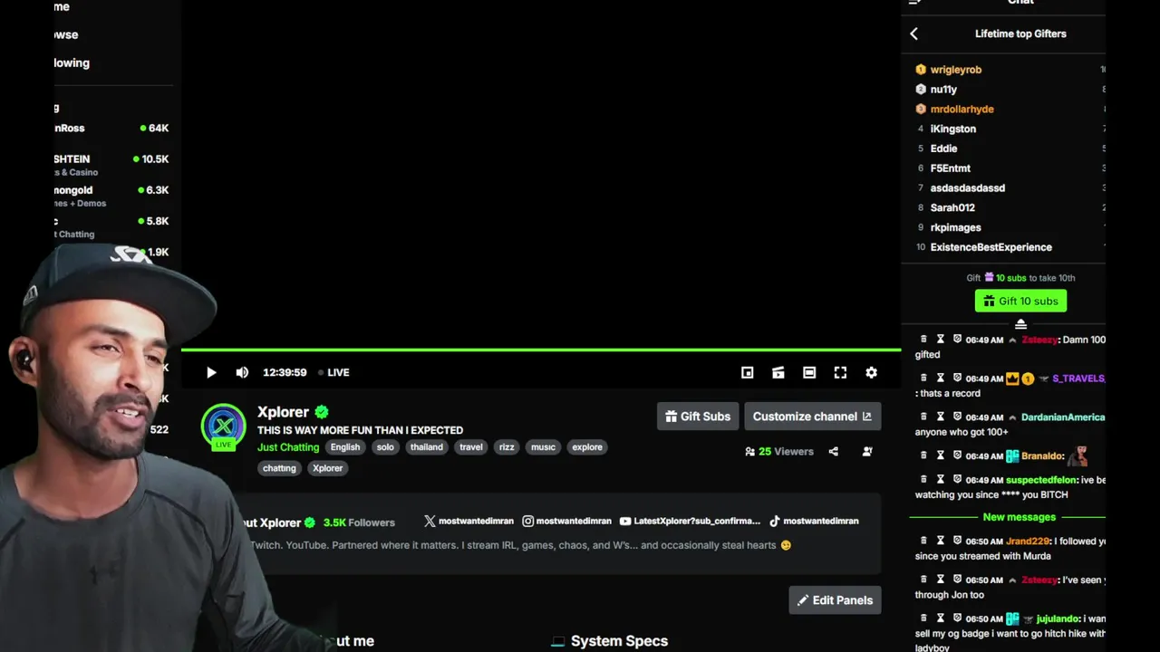The width and height of the screenshot is (1160, 652).
Task: Enable mini player picture-in-picture icon
Action: (747, 372)
